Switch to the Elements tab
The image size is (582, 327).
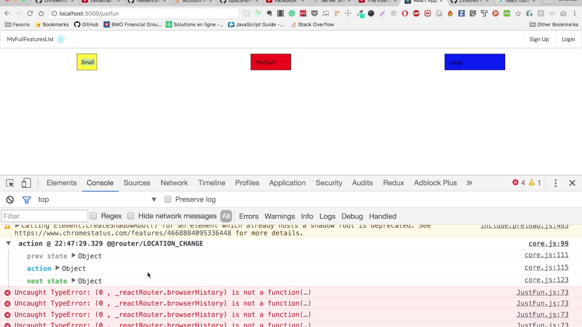62,183
